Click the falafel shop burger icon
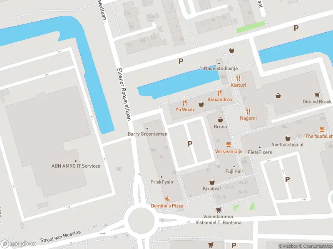 (322, 129)
